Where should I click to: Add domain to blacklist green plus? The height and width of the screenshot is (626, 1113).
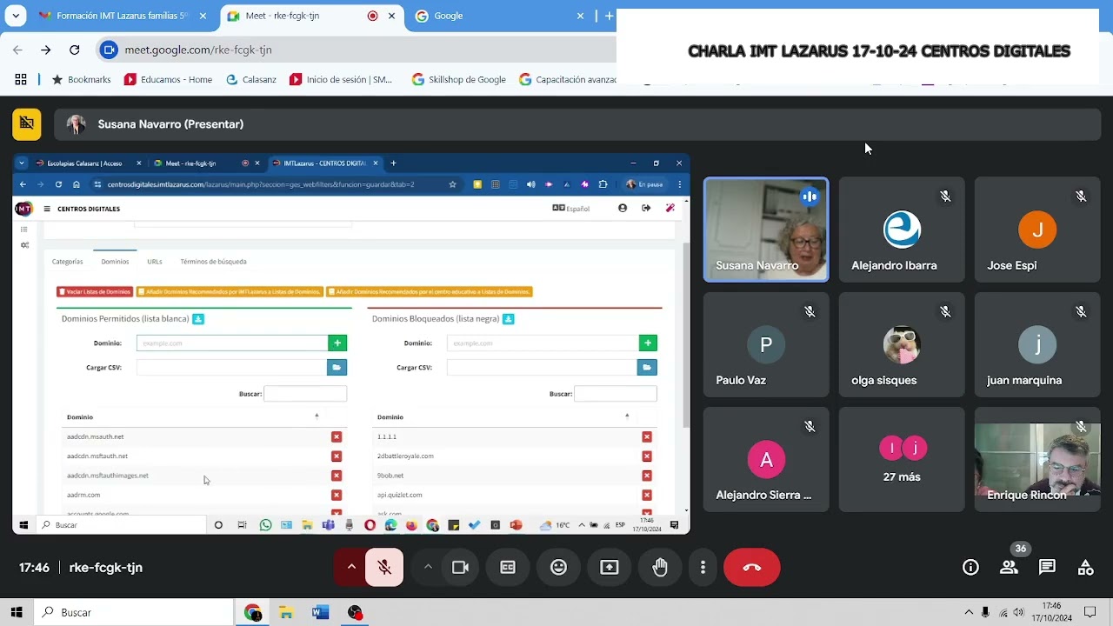coord(648,343)
